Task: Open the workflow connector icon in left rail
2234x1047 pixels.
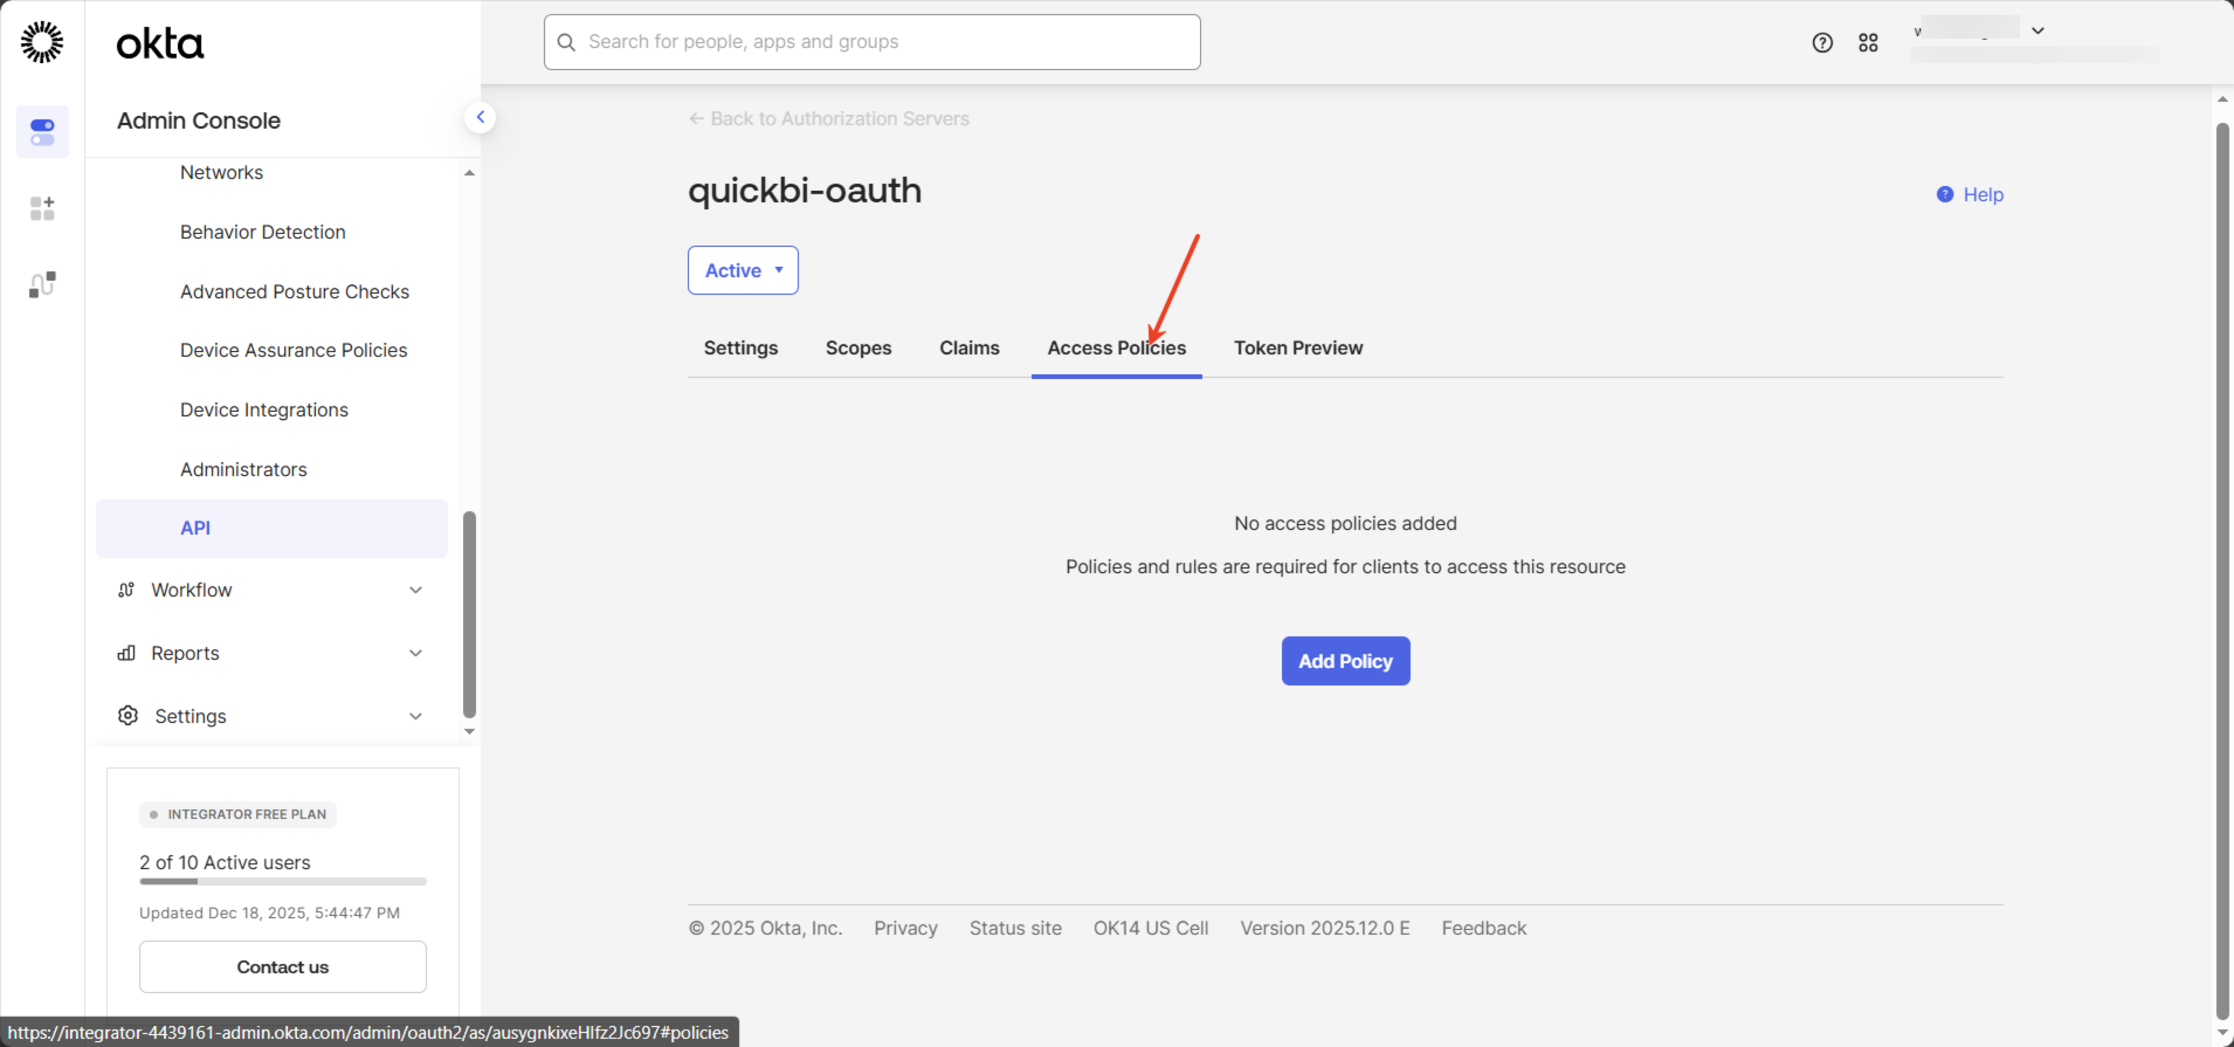Action: (x=42, y=284)
